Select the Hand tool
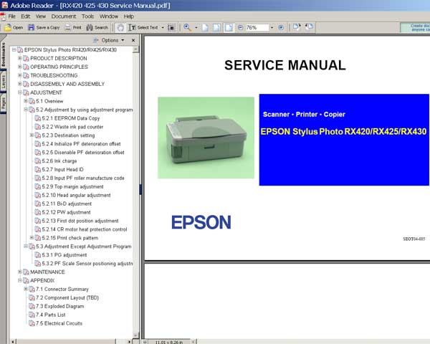Viewport: 430px width, 344px height. coord(120,27)
